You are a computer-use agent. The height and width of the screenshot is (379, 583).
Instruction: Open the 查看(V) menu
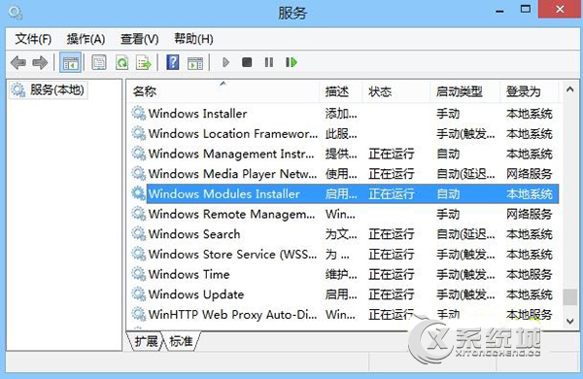[x=139, y=39]
